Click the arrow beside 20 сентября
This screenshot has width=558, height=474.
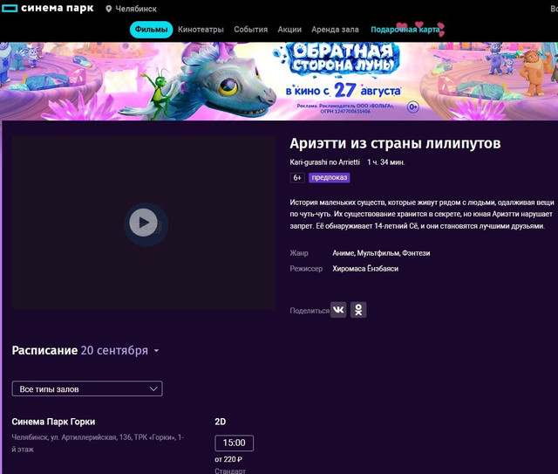[156, 351]
